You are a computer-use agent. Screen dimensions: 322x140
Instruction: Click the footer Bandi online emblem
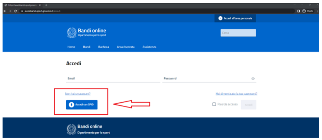[x=71, y=129]
